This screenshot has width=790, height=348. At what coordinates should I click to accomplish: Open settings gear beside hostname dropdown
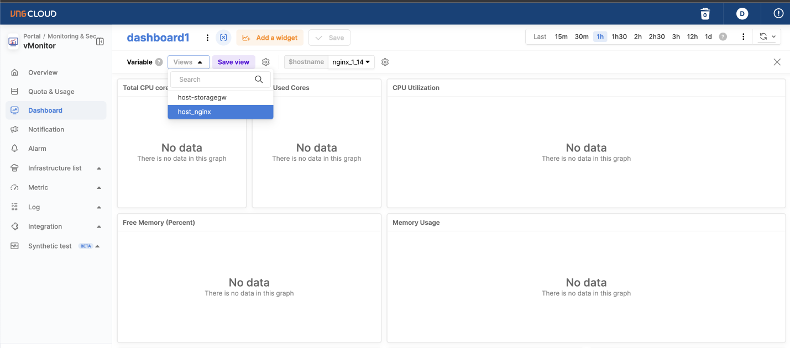[x=385, y=62]
